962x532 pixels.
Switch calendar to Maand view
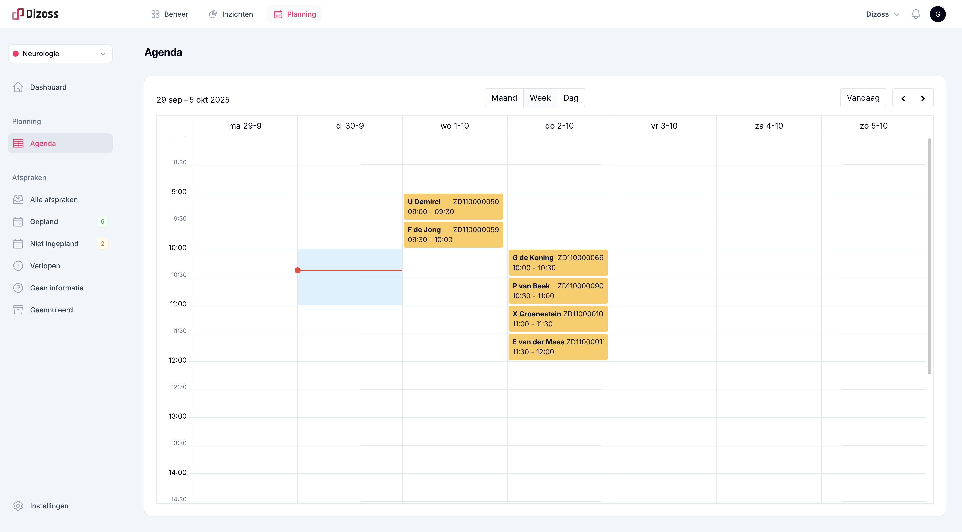(x=504, y=98)
